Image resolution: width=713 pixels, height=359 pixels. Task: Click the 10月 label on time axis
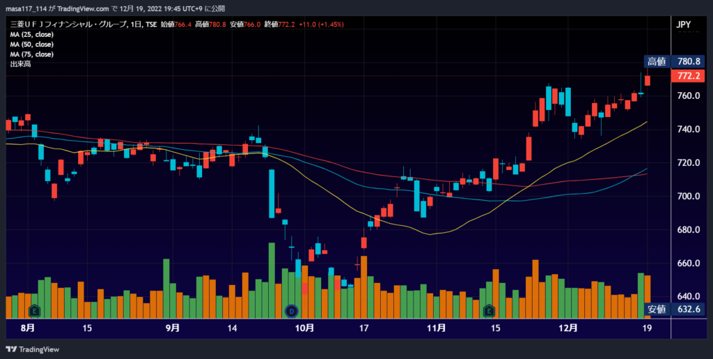pyautogui.click(x=304, y=328)
